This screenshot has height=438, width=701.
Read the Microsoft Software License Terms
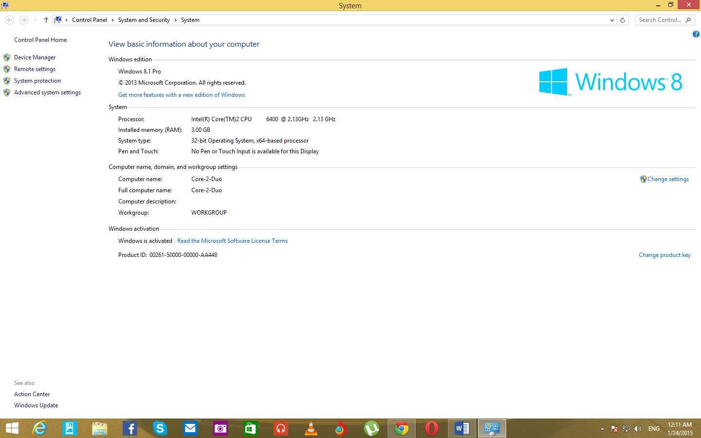(x=232, y=241)
